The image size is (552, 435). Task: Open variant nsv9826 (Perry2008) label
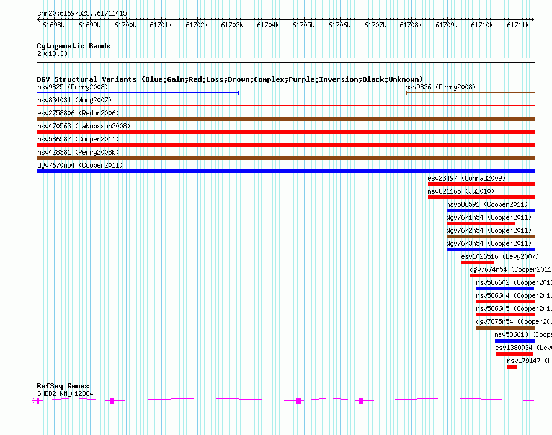[440, 87]
